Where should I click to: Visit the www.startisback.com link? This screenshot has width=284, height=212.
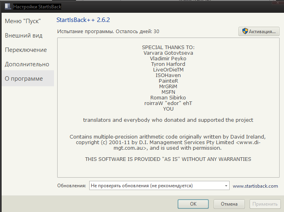click(x=255, y=186)
